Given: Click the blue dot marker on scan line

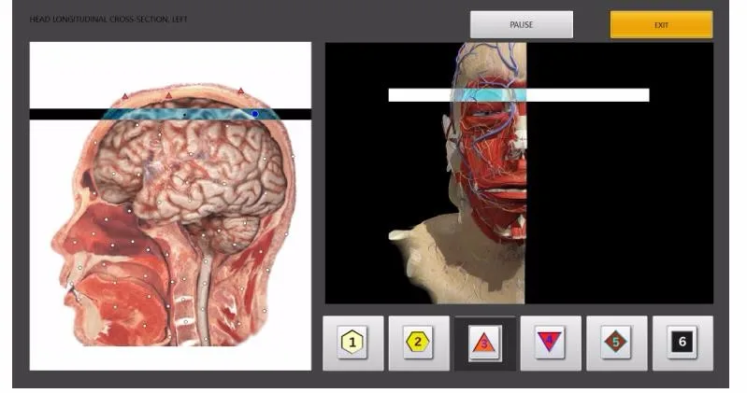Looking at the screenshot, I should point(254,114).
